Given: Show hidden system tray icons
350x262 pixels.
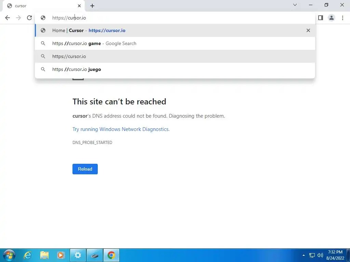Looking at the screenshot, I should [304, 255].
